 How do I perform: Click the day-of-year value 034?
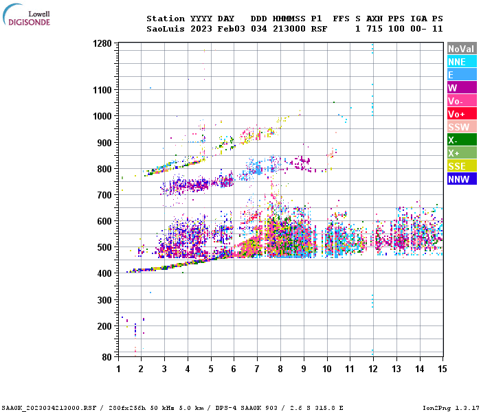pos(258,29)
